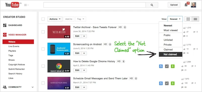
Task: Click the Dashboard sidebar icon
Action: pyautogui.click(x=5, y=25)
